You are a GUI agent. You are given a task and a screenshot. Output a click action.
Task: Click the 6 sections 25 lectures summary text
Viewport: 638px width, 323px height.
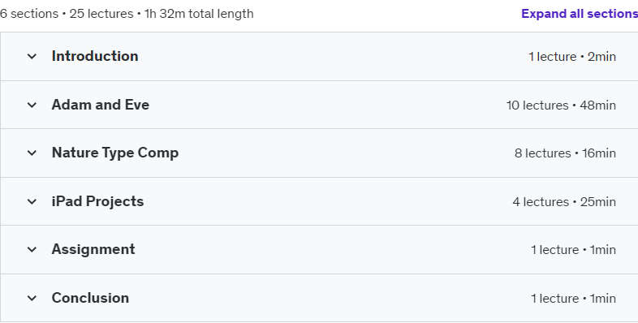[127, 14]
